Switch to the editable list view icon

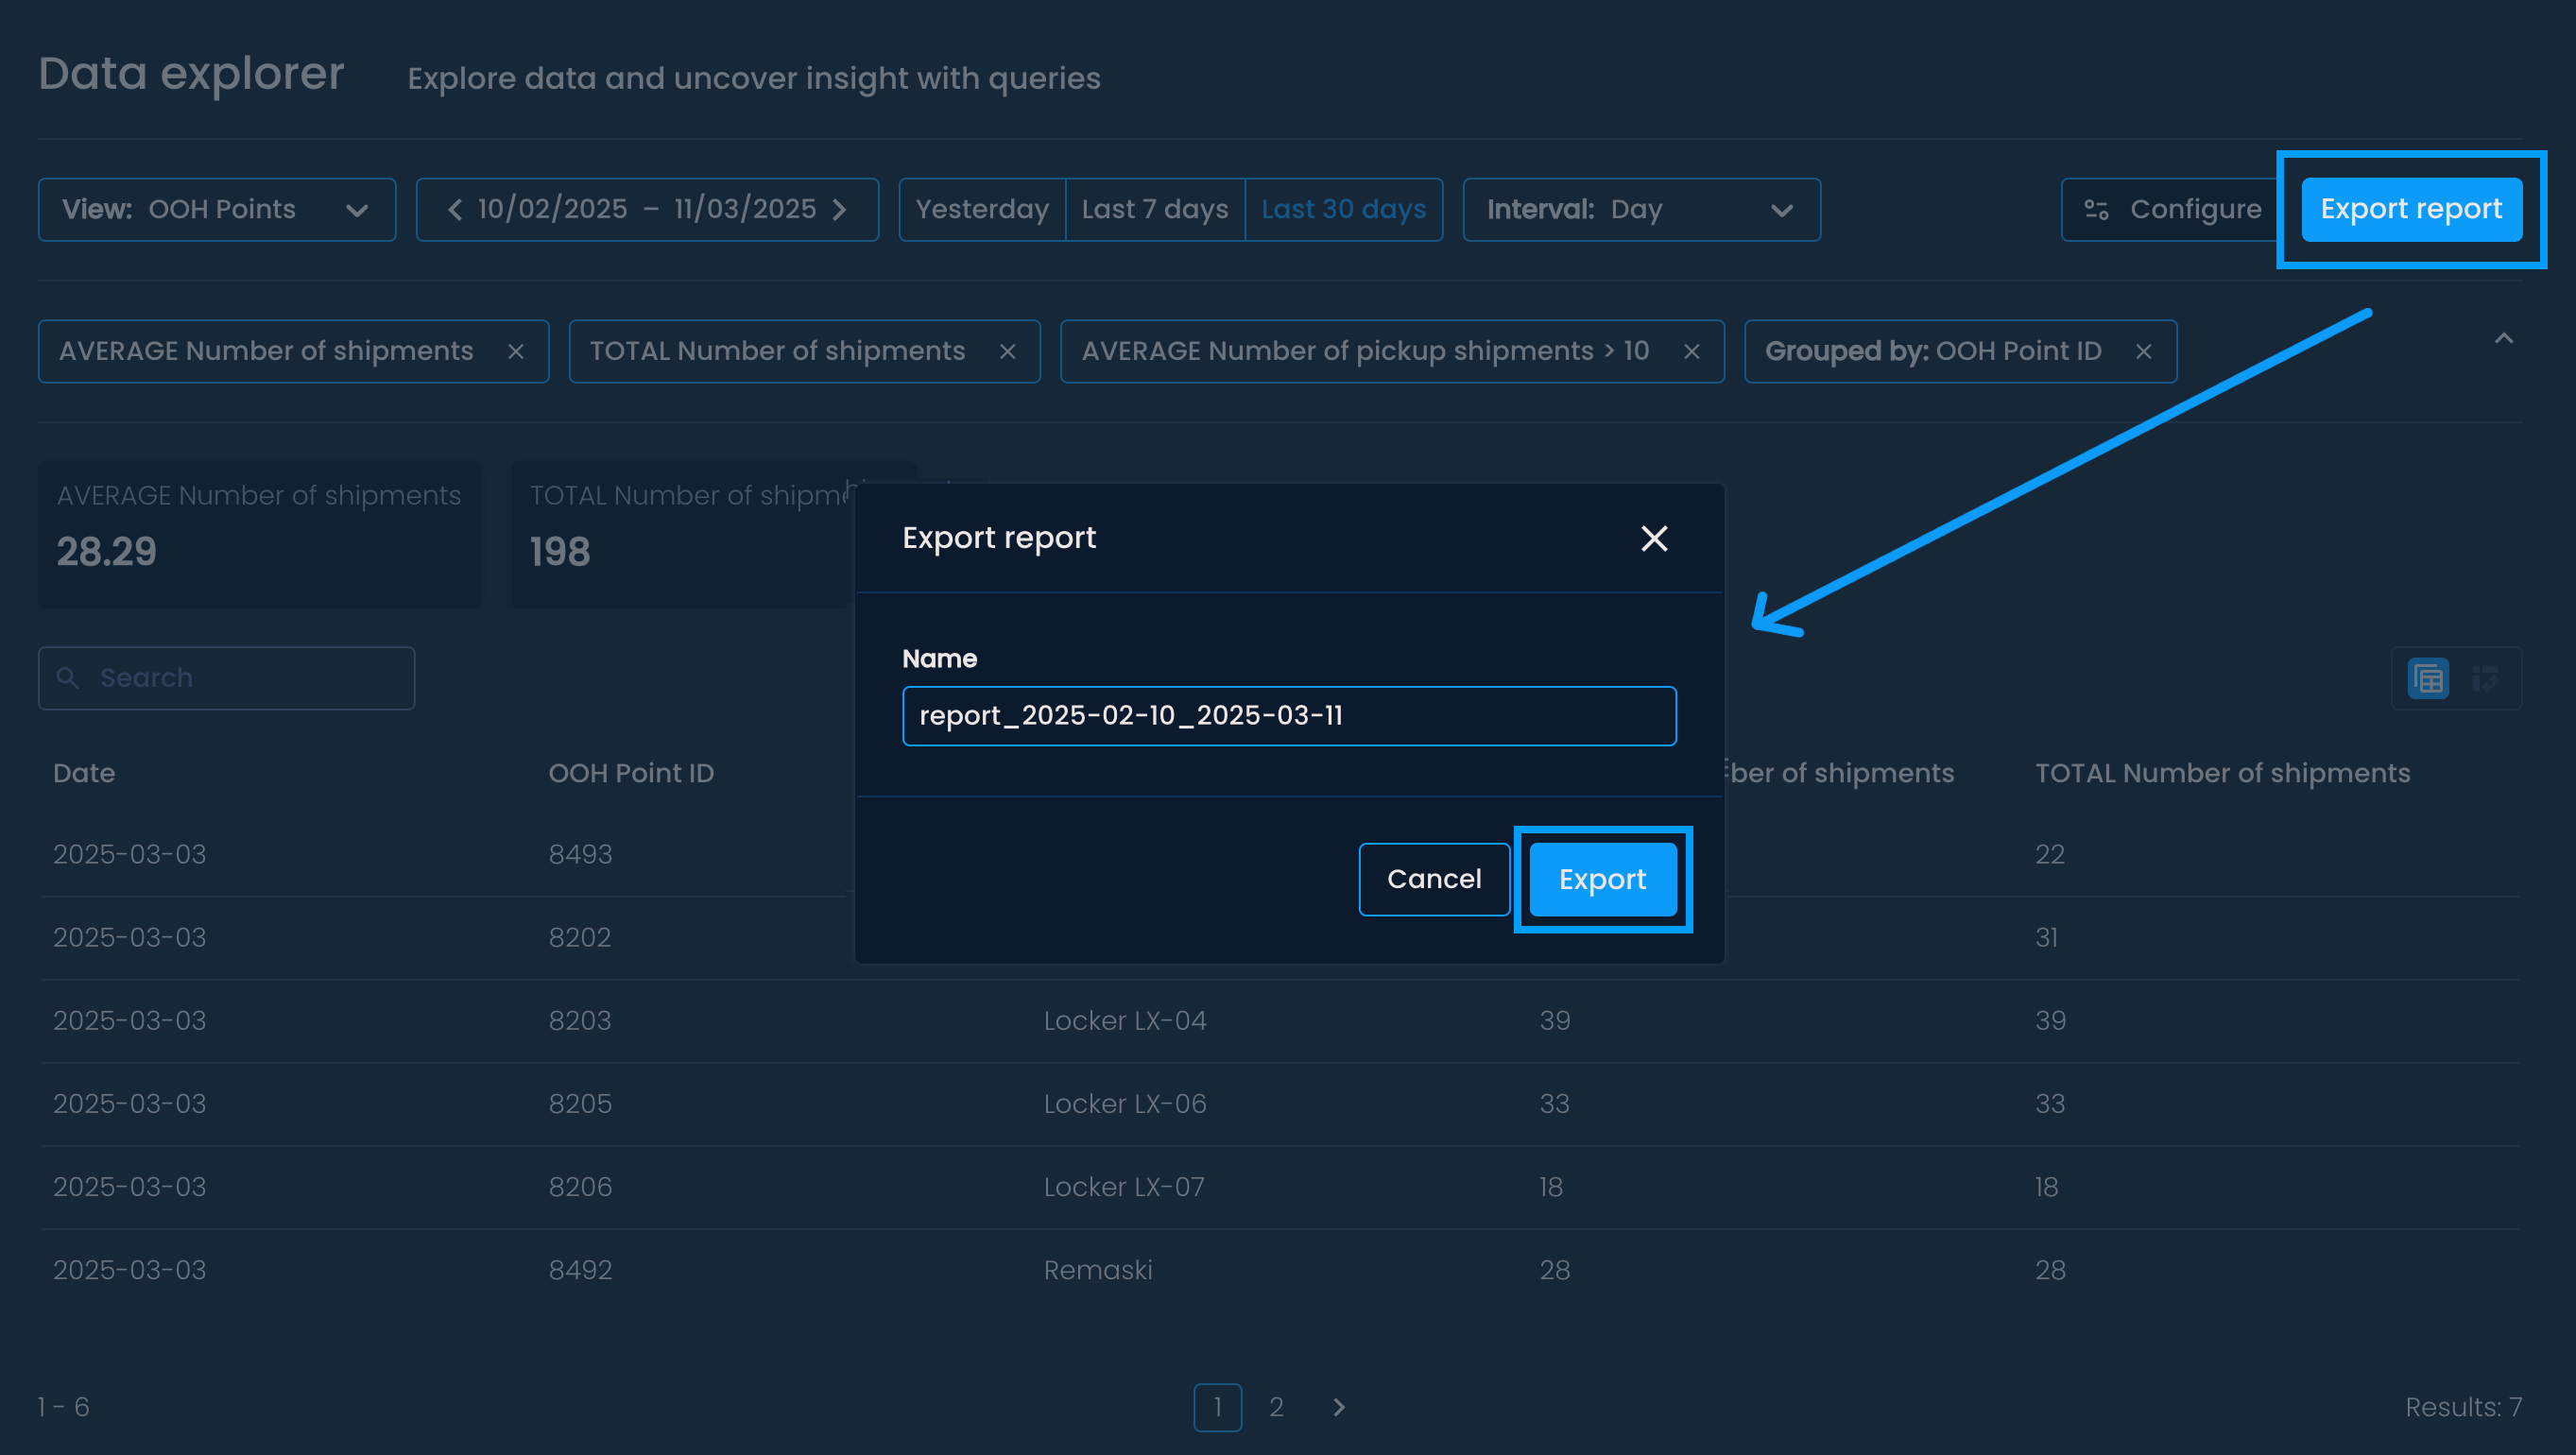pyautogui.click(x=2485, y=679)
